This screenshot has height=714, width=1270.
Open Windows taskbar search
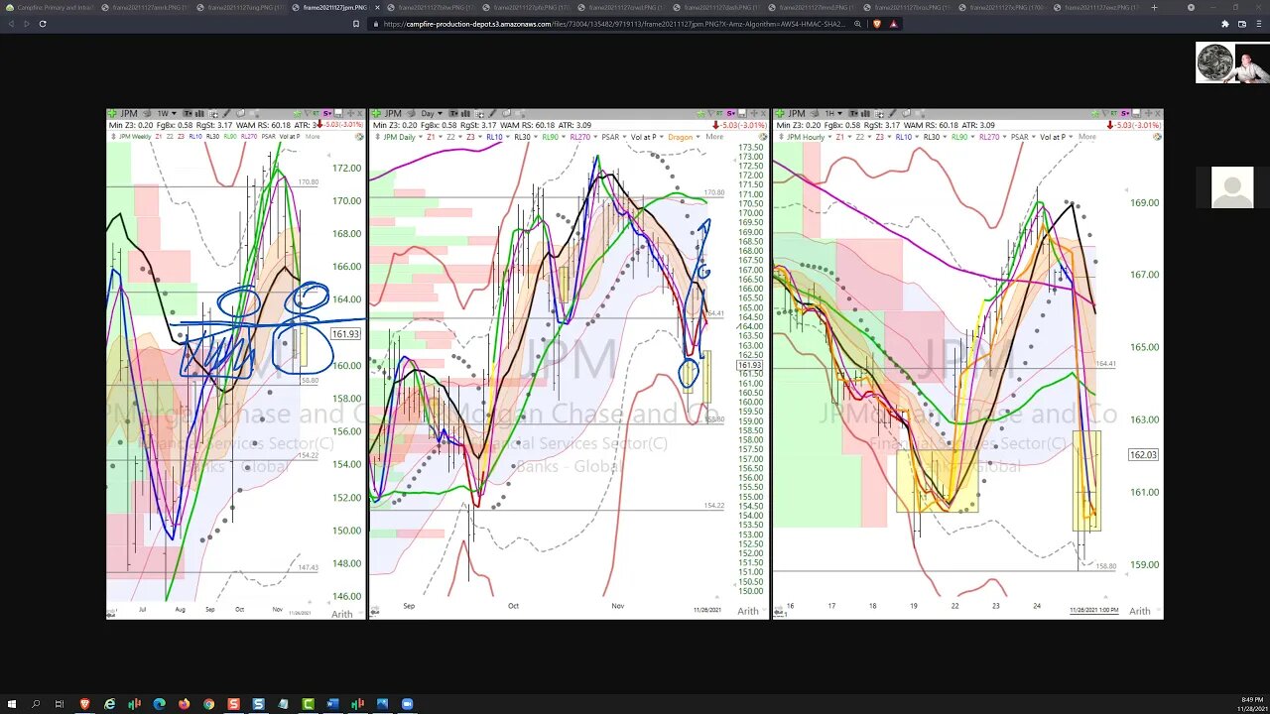pyautogui.click(x=36, y=704)
